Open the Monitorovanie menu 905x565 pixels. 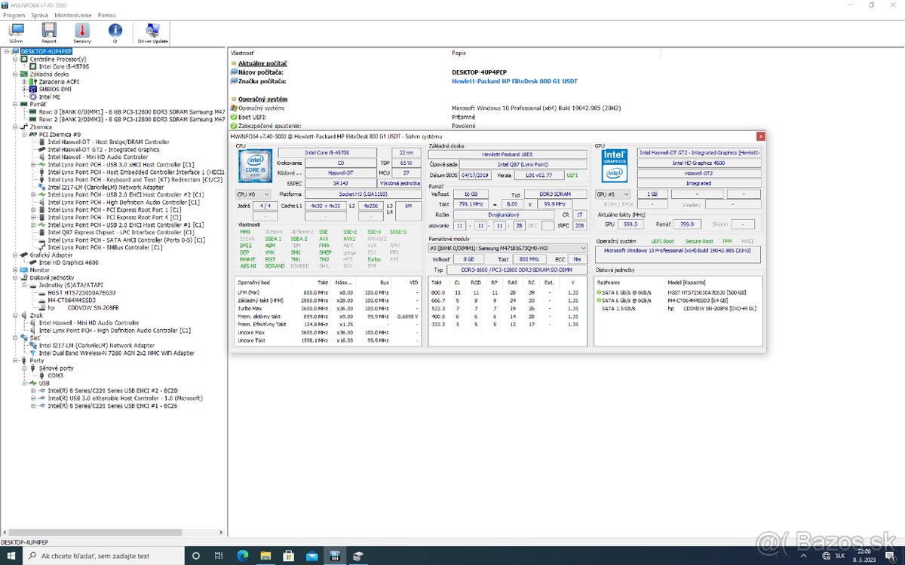tap(73, 15)
